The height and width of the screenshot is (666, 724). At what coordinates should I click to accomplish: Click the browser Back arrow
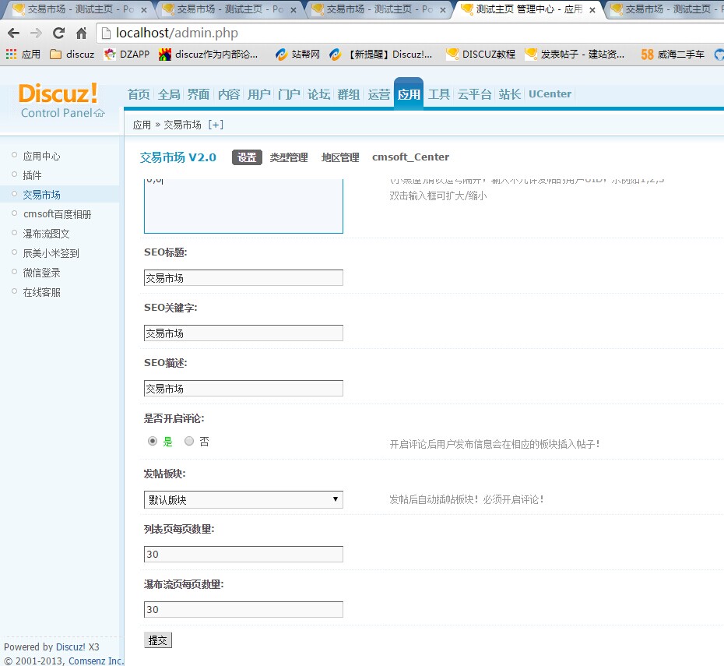tap(13, 33)
